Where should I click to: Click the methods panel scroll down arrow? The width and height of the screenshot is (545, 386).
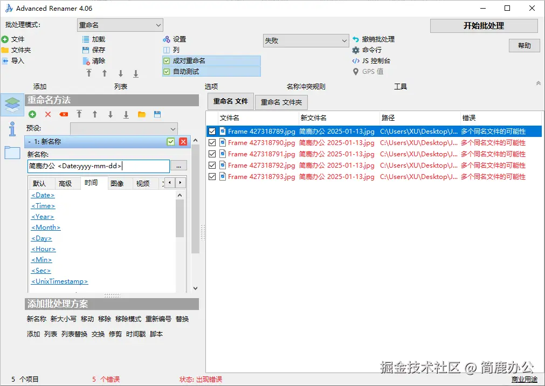click(x=195, y=288)
